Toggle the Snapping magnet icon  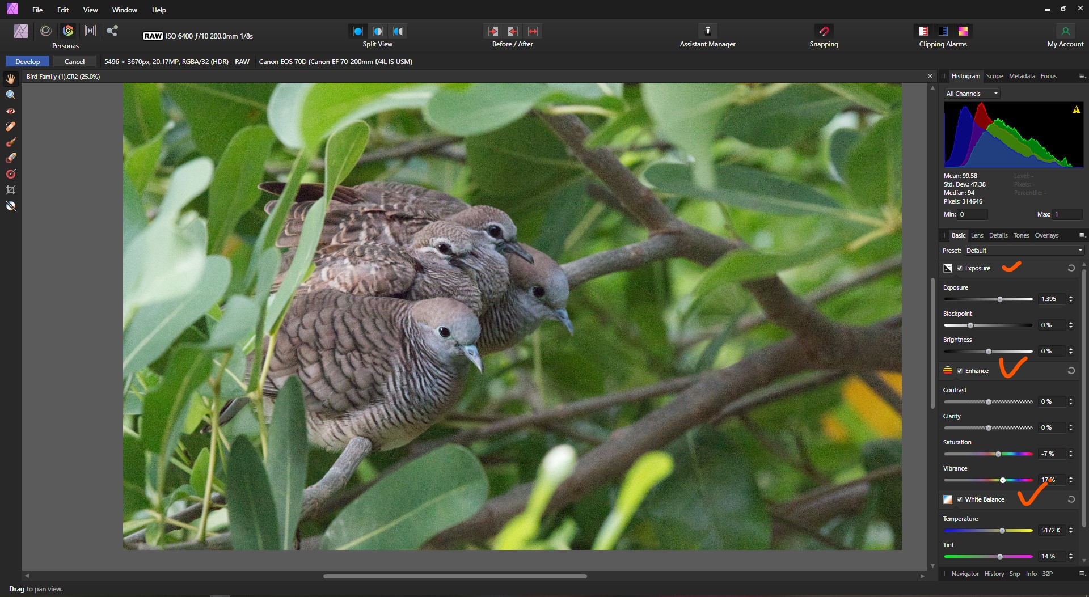click(824, 31)
